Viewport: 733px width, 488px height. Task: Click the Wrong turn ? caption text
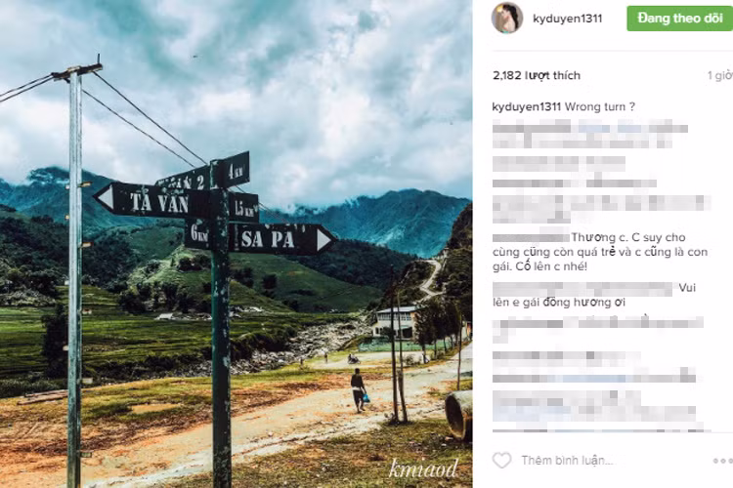600,107
